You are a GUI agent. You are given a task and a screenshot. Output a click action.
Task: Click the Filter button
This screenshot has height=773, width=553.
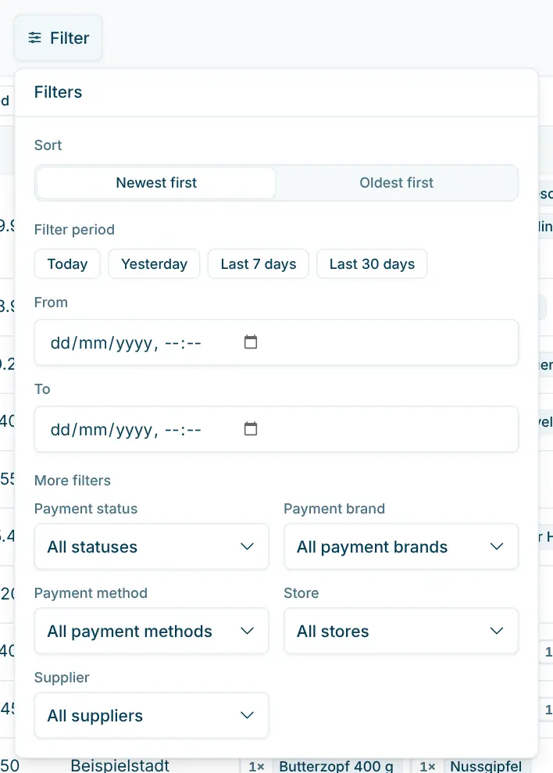(x=58, y=38)
